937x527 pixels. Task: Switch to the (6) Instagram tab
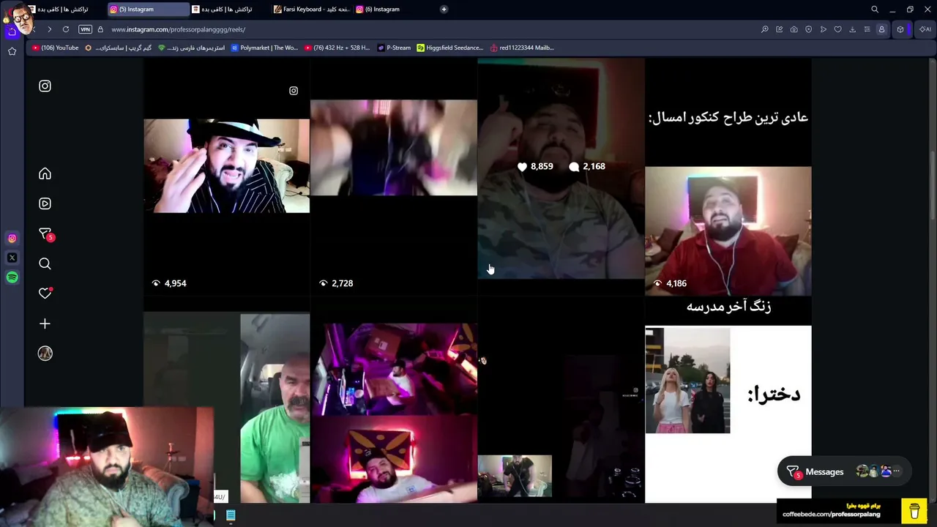point(393,10)
